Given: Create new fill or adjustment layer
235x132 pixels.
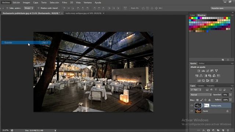Looking at the screenshot, I should click(213, 131).
